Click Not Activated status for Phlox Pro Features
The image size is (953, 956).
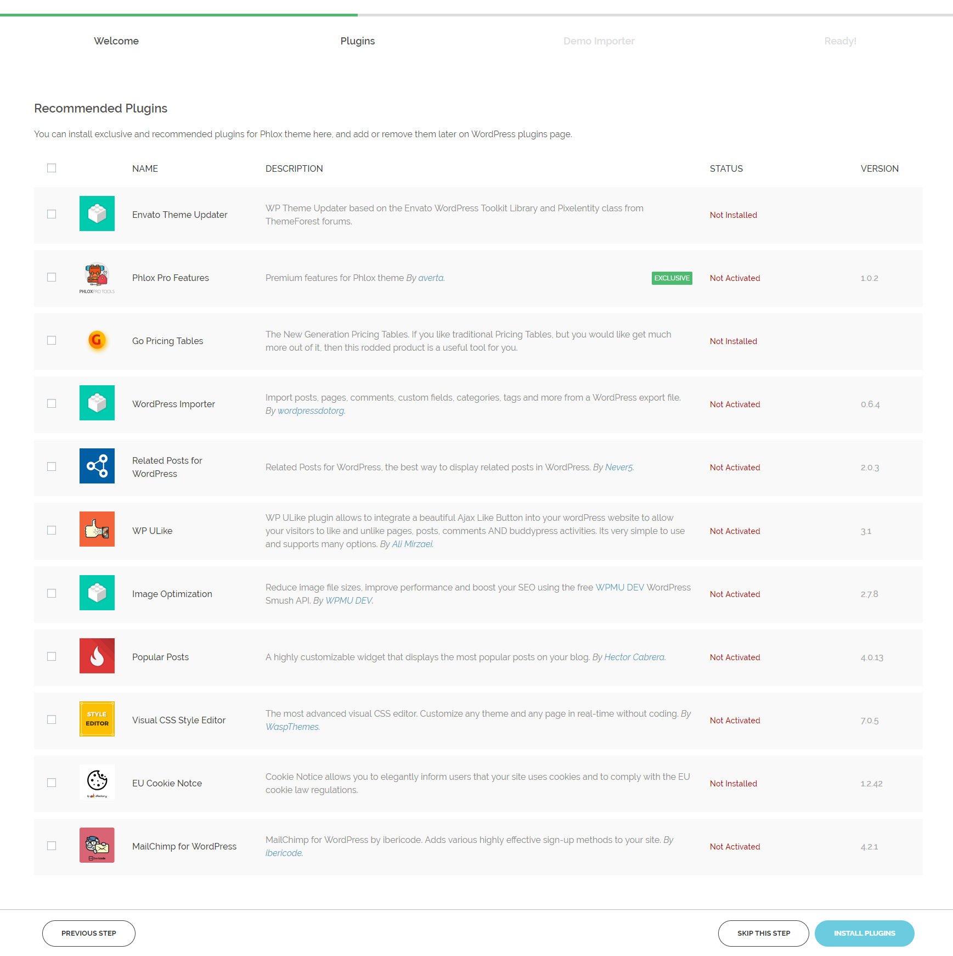[x=735, y=278]
